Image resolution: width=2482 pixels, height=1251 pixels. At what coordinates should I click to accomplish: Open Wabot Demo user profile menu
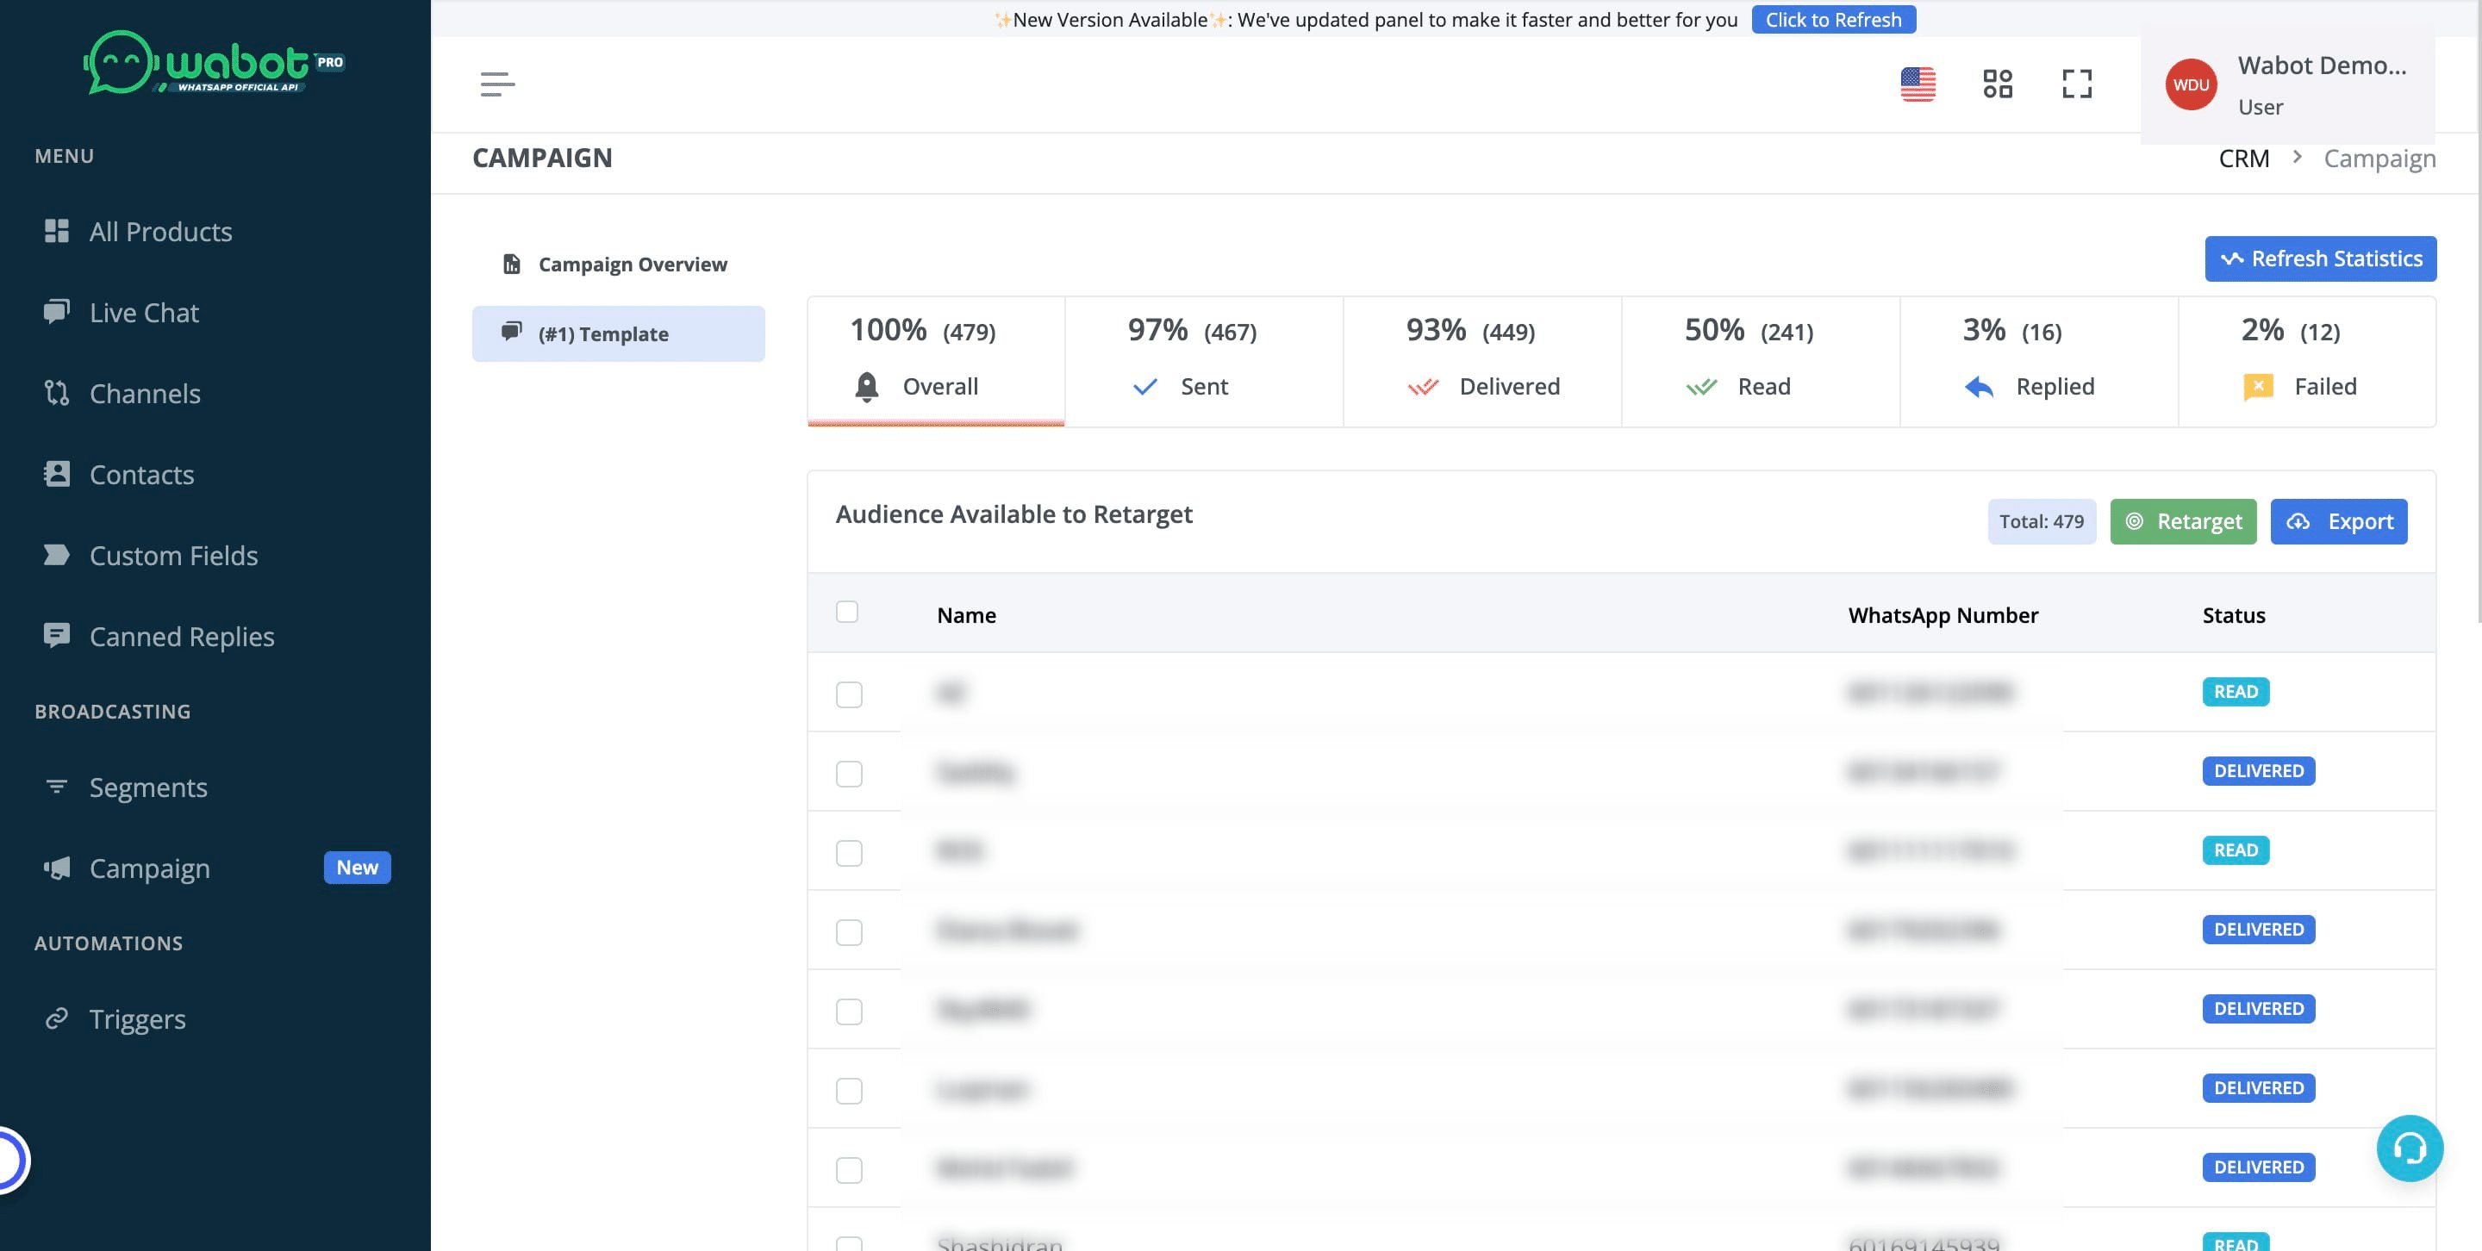(2287, 84)
